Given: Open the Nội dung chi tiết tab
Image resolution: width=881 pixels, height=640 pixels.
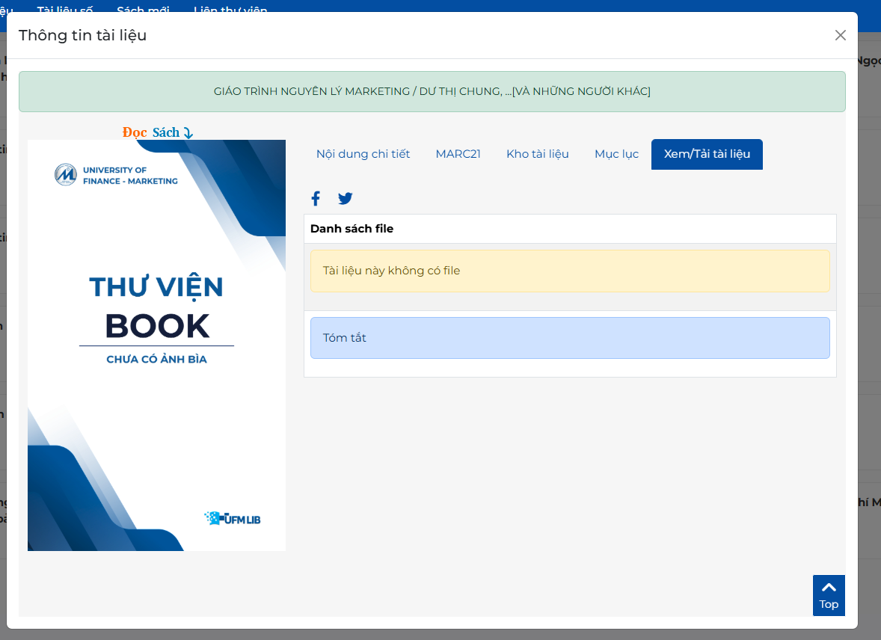Looking at the screenshot, I should click(363, 154).
